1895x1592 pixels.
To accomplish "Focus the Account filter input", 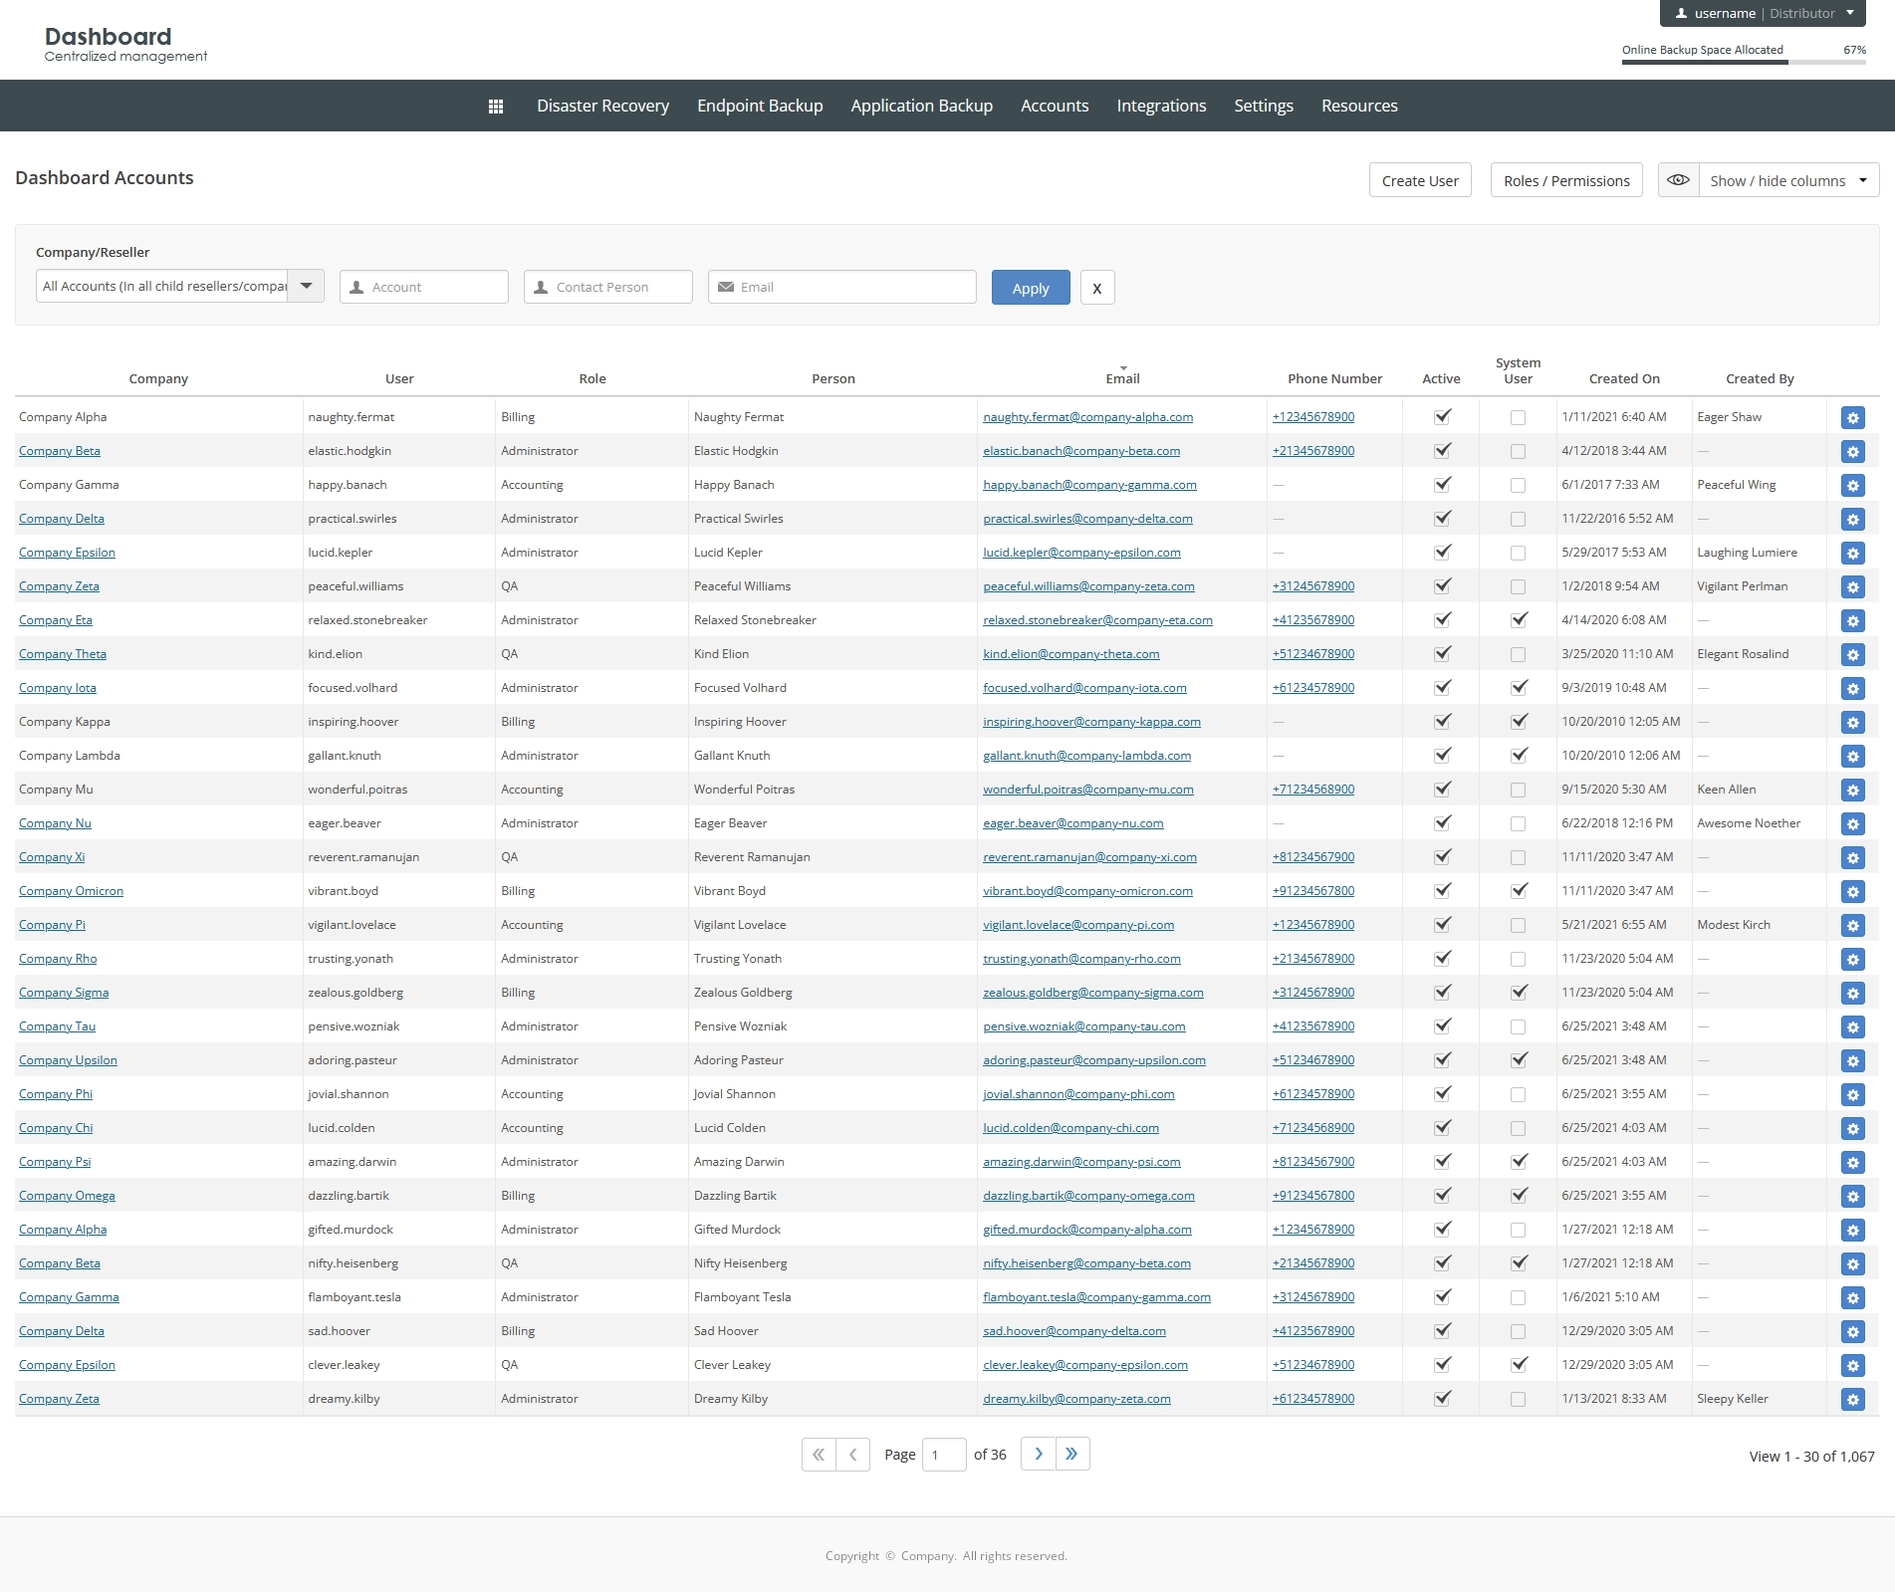I will (424, 287).
